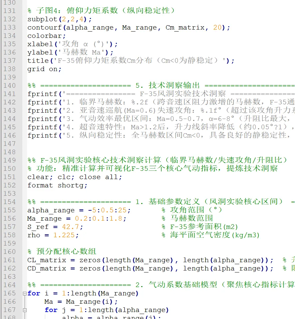This screenshot has width=295, height=319.
Task: Click line number 154 in the gutter
Action: click(x=9, y=202)
